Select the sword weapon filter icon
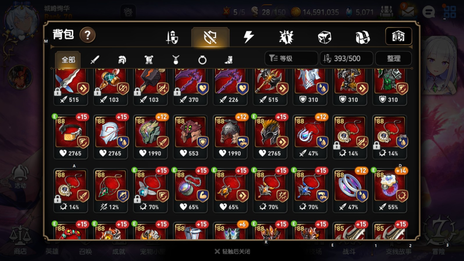 pos(95,60)
